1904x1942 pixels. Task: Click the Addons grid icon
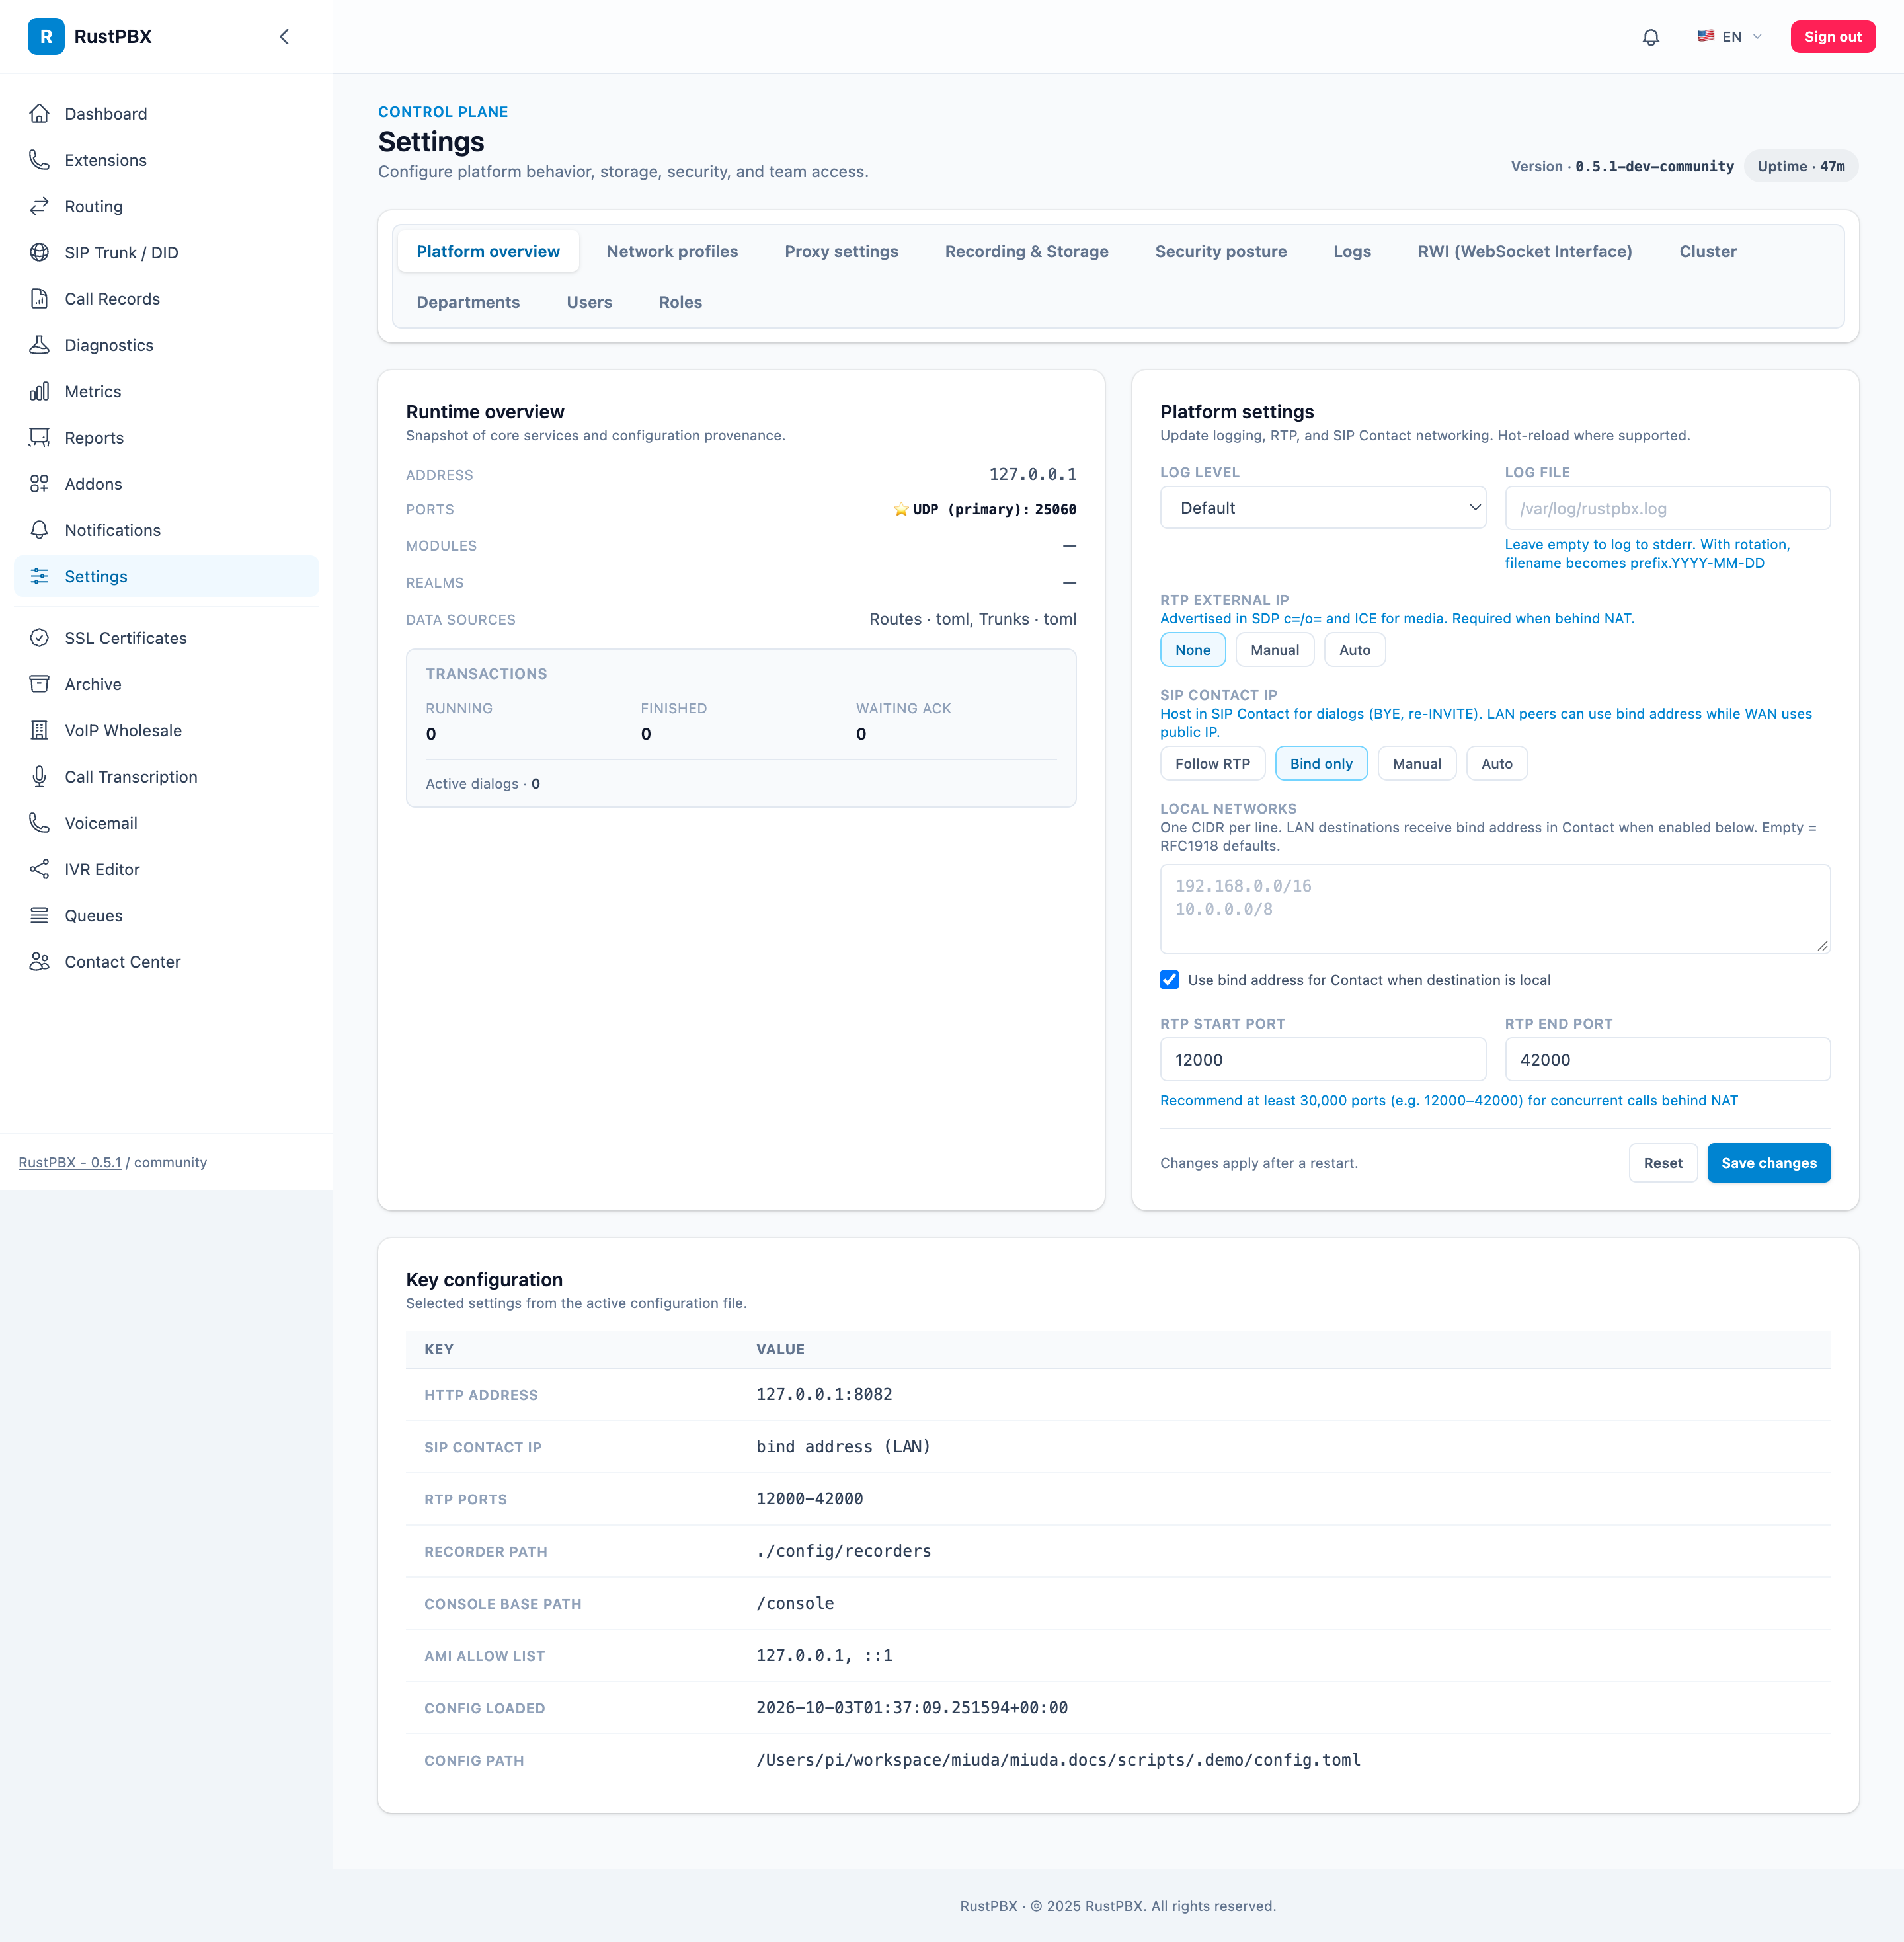(x=39, y=484)
